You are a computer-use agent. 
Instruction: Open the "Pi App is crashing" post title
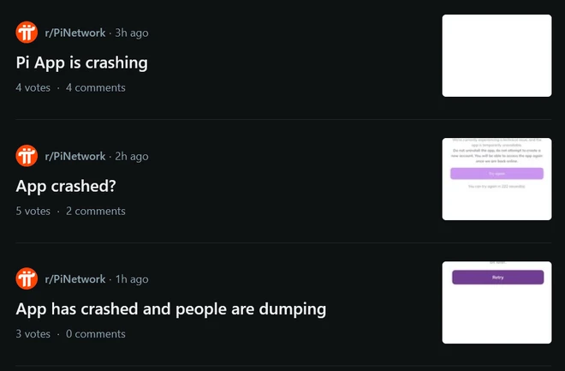(82, 63)
